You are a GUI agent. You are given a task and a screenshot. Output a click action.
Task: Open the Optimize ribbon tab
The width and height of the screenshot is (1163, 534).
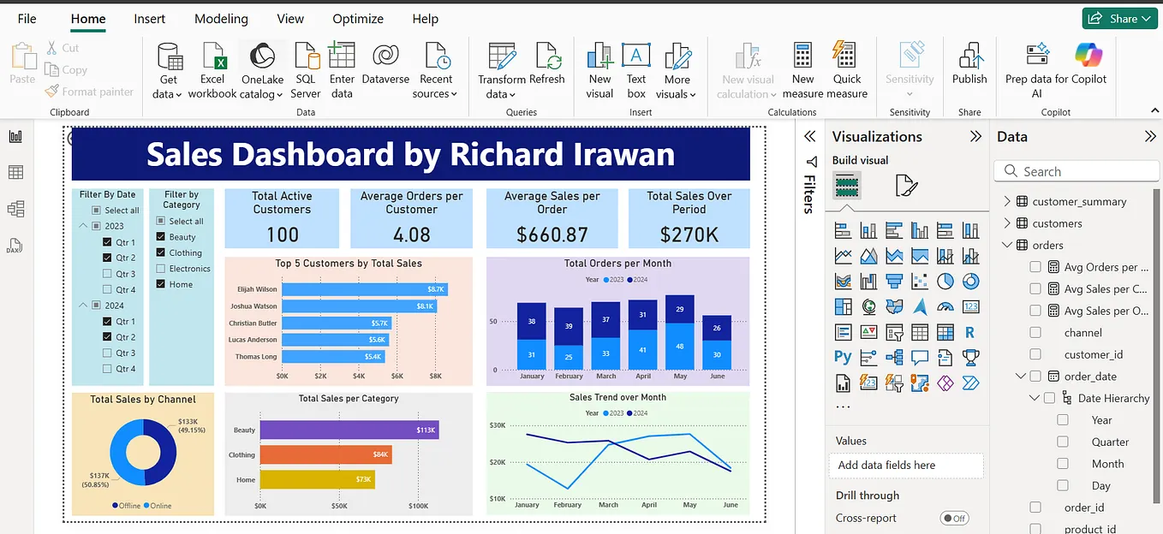click(358, 18)
